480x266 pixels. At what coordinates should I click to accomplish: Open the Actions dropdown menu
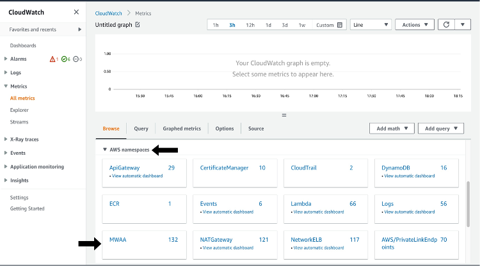[x=415, y=25]
